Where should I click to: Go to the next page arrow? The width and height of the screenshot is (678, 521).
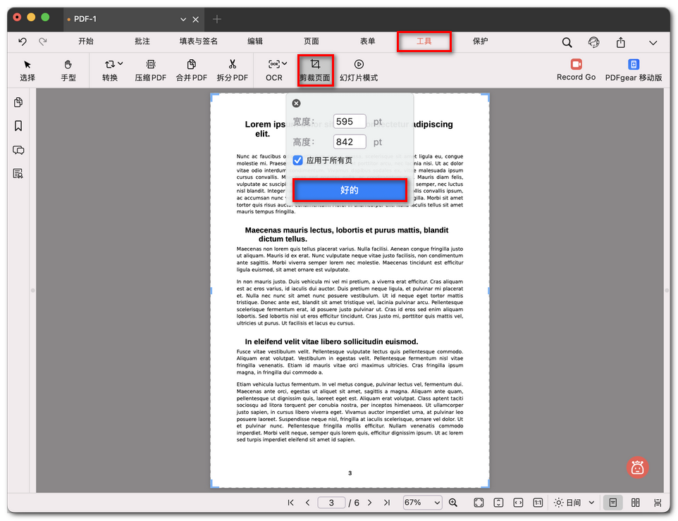369,503
